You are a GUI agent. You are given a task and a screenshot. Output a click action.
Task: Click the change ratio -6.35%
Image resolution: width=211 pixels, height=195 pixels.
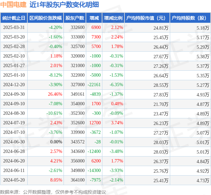coord(117,85)
